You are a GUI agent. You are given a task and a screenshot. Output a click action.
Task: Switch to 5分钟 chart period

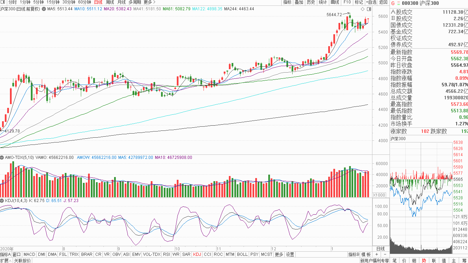pos(38,2)
